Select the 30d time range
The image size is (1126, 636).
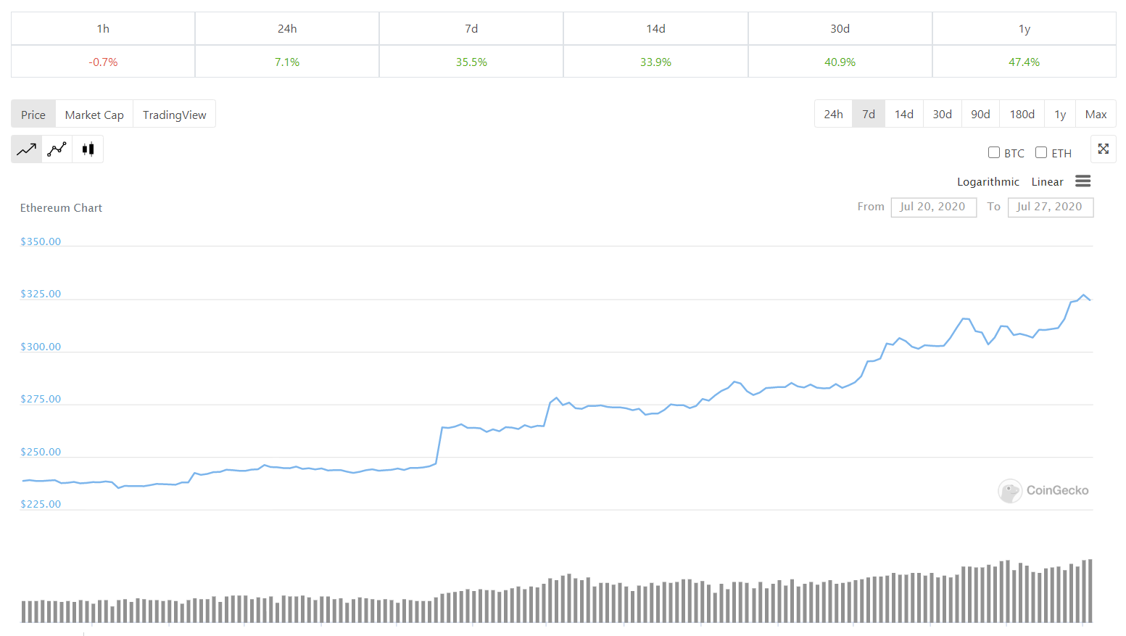pyautogui.click(x=942, y=115)
